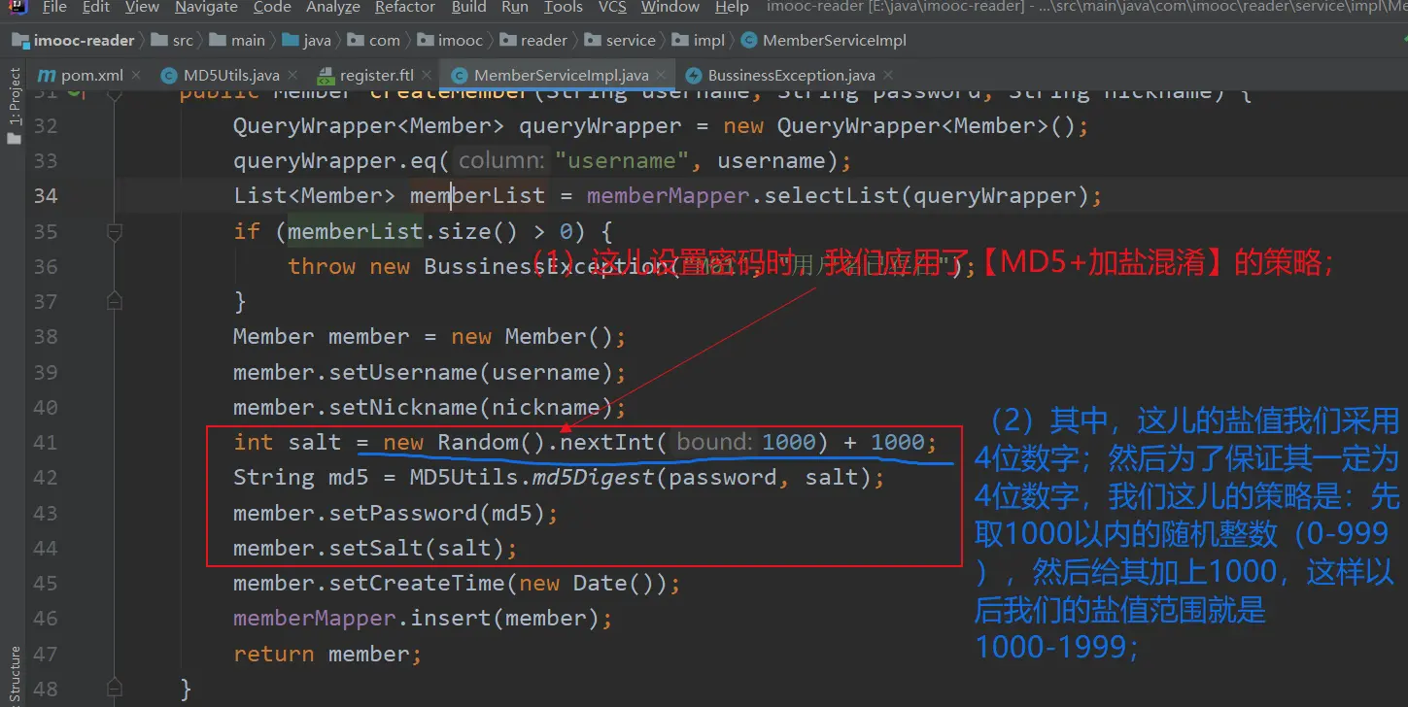Close the pom.xml tab
This screenshot has height=707, width=1408.
click(136, 75)
